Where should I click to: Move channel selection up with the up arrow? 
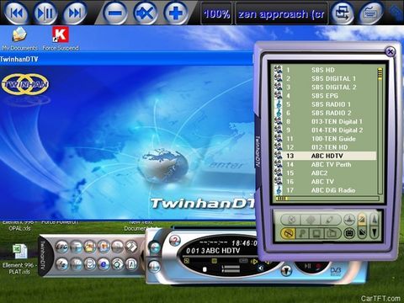click(375, 220)
